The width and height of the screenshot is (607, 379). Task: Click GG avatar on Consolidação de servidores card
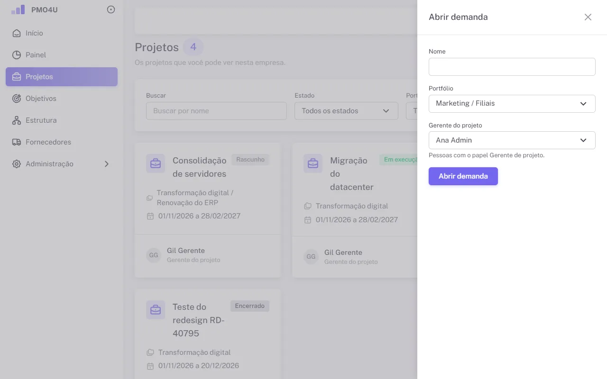pyautogui.click(x=154, y=255)
